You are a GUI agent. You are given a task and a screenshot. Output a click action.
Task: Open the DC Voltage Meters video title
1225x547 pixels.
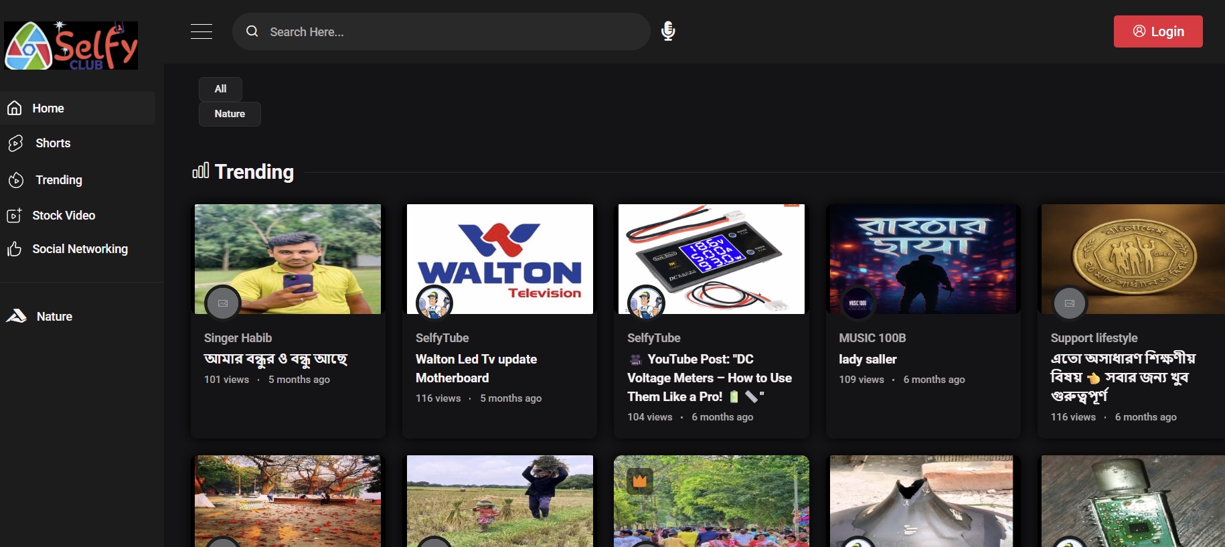tap(710, 378)
